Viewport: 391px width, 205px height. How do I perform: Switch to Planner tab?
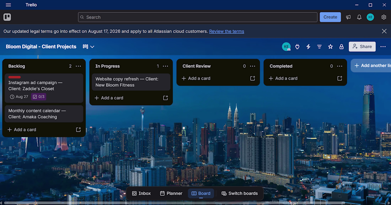coord(171,193)
